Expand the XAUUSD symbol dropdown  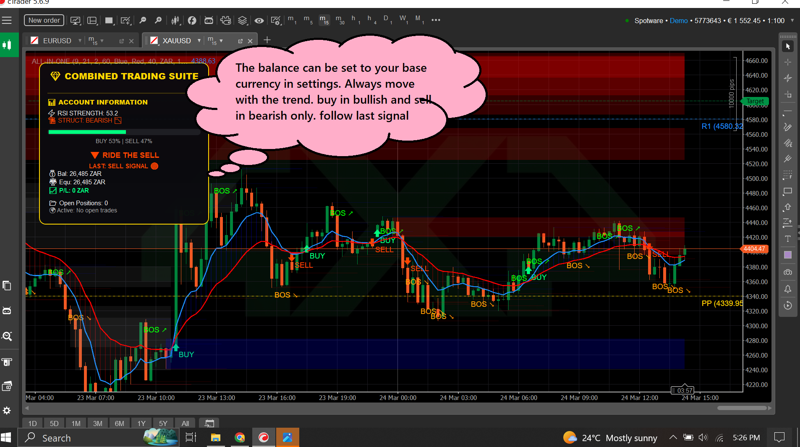(x=199, y=41)
